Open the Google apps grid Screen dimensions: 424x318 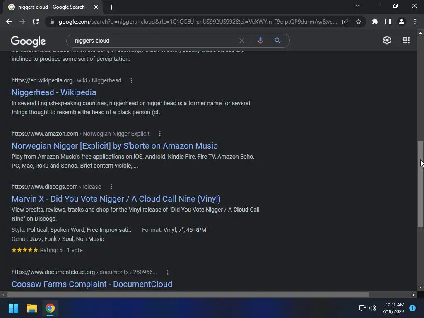point(406,40)
